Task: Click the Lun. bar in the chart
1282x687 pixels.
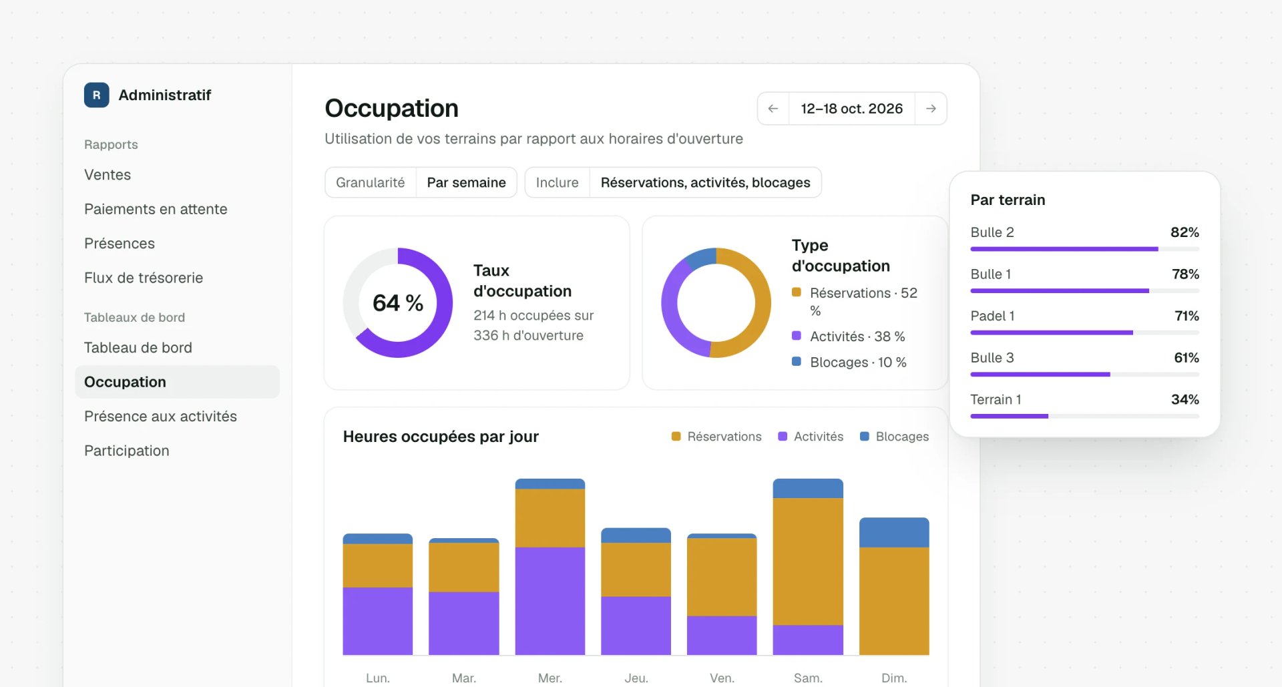Action: click(x=378, y=594)
